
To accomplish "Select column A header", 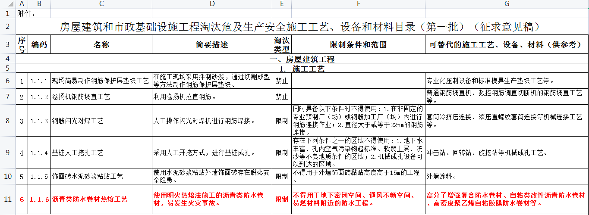I will pos(22,4).
